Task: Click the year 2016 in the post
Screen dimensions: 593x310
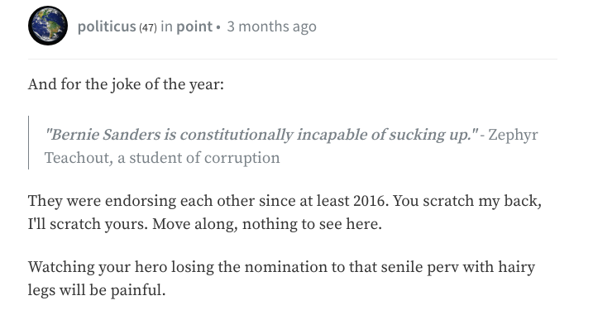Action: pyautogui.click(x=369, y=201)
